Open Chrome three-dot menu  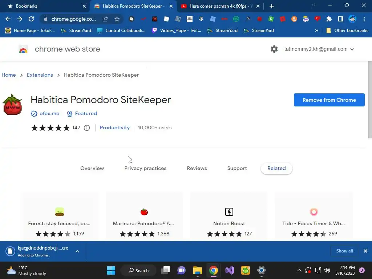(x=364, y=19)
